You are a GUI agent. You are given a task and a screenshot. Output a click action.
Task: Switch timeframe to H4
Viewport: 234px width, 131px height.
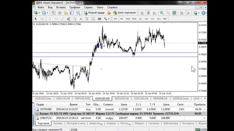coord(146,19)
